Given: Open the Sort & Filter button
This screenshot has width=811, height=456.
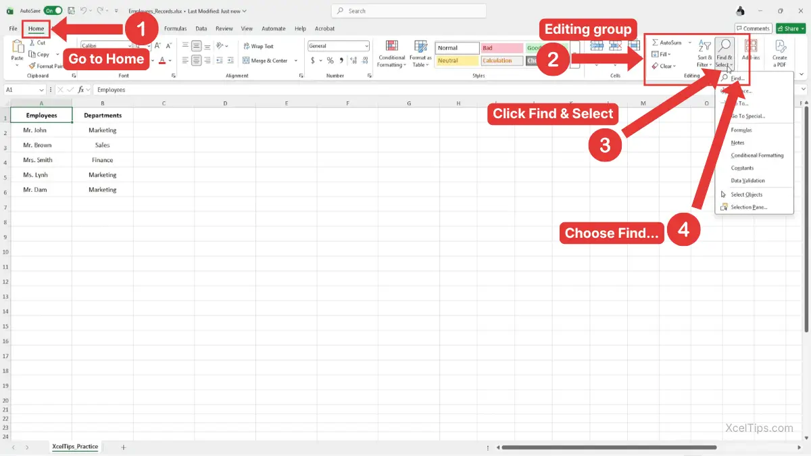Looking at the screenshot, I should point(704,54).
